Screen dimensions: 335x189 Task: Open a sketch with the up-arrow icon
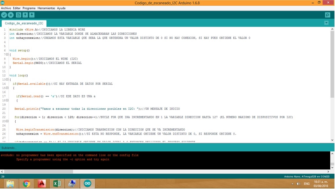[x=25, y=15]
